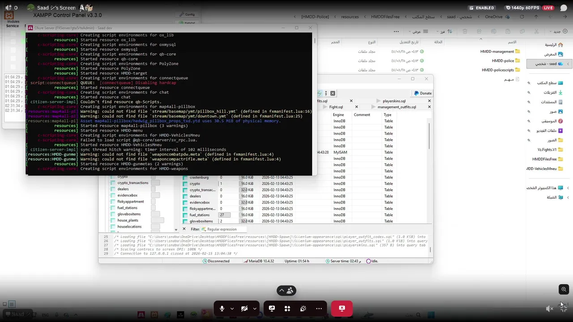Click the cut scissors icon in Explorer
573x322 pixels.
[536, 31]
